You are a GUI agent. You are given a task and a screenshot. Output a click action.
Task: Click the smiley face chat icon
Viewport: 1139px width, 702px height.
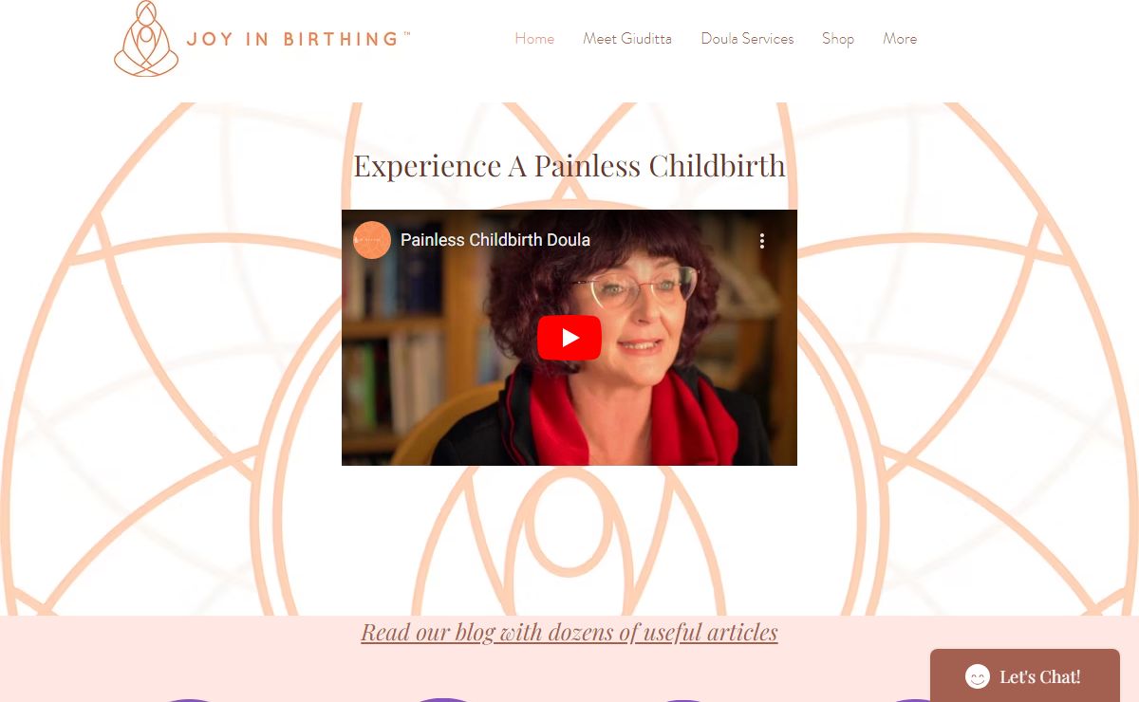(x=978, y=676)
